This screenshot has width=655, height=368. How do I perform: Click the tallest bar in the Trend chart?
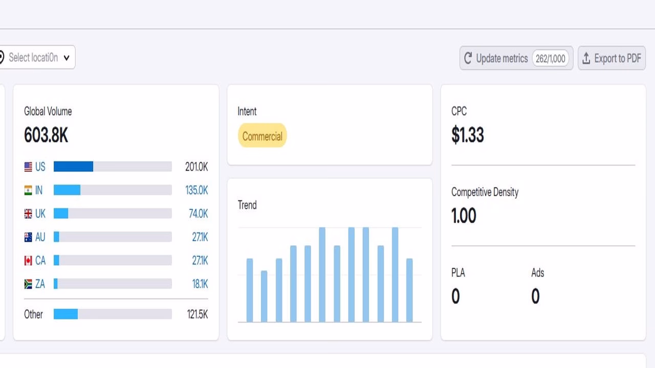click(323, 273)
